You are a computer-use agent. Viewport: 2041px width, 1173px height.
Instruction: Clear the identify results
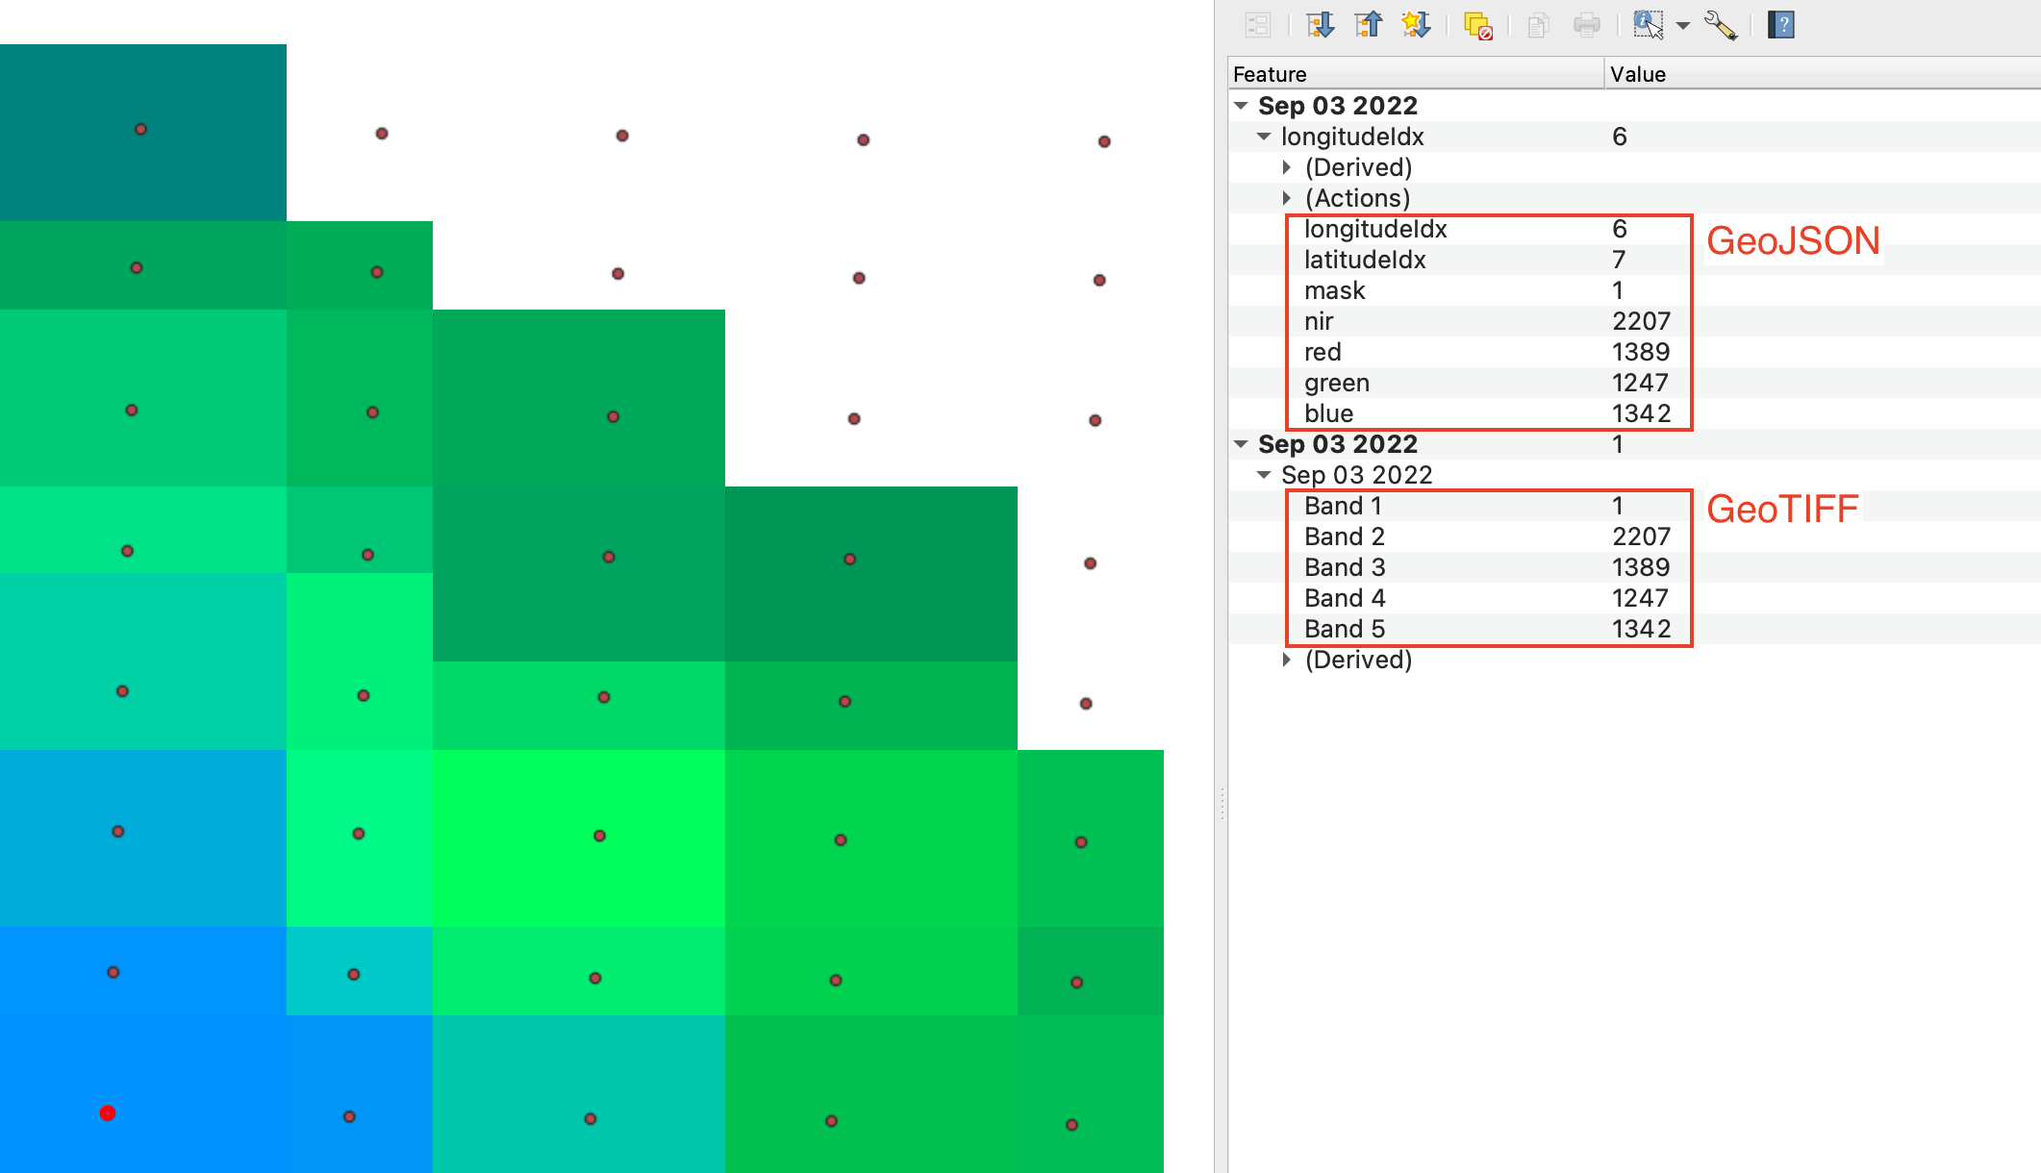1477,25
